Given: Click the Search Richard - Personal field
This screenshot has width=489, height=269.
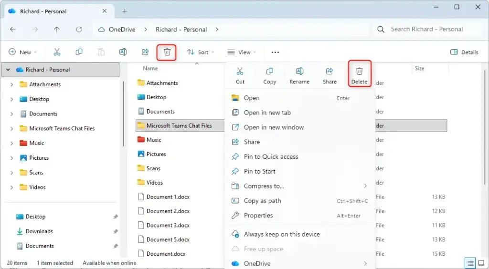Looking at the screenshot, I should click(427, 29).
